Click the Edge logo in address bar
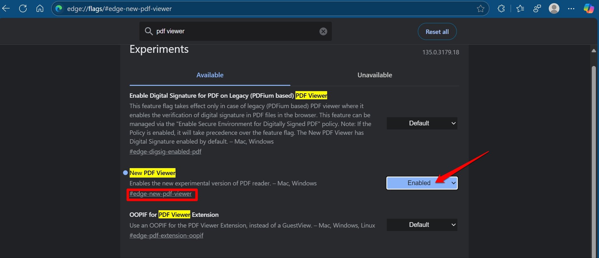Screen dimensions: 599x258 (59, 8)
